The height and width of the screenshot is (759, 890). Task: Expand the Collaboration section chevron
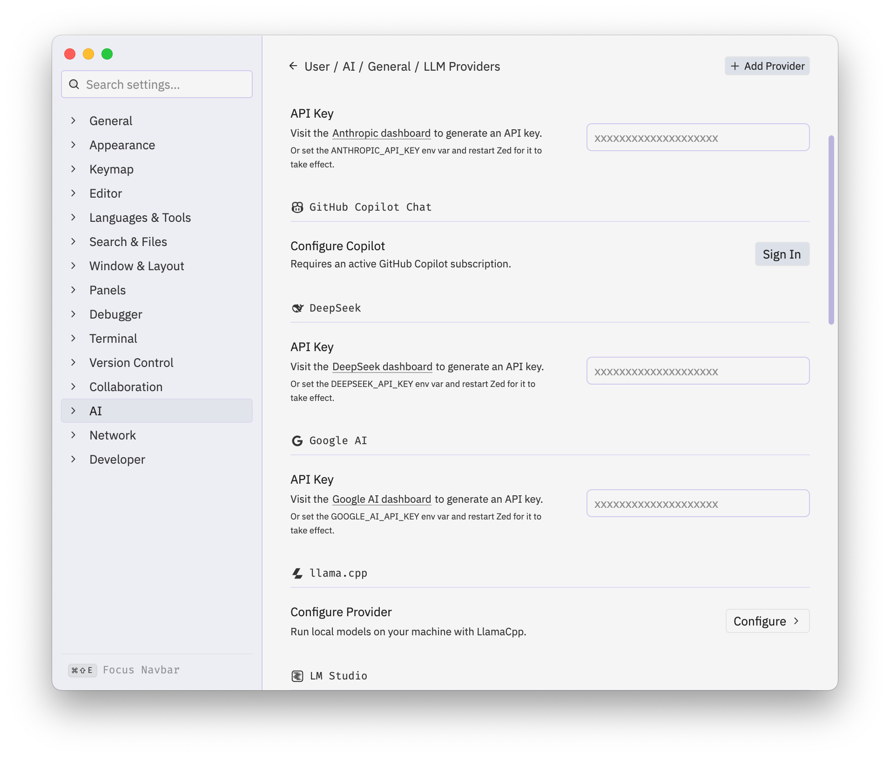click(73, 386)
